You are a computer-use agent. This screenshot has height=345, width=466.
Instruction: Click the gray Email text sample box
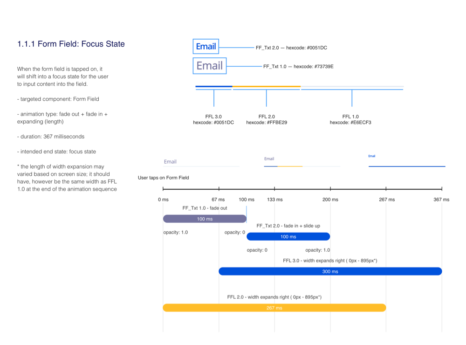(209, 66)
